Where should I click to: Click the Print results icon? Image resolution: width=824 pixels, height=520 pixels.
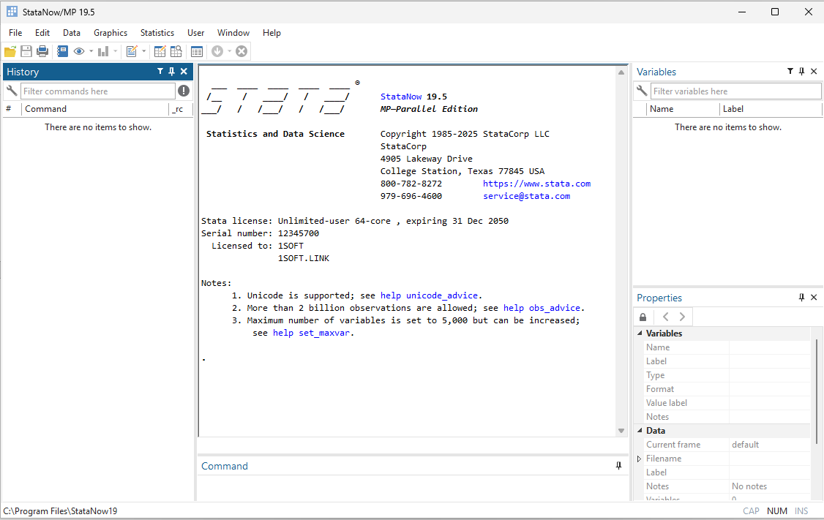click(42, 51)
